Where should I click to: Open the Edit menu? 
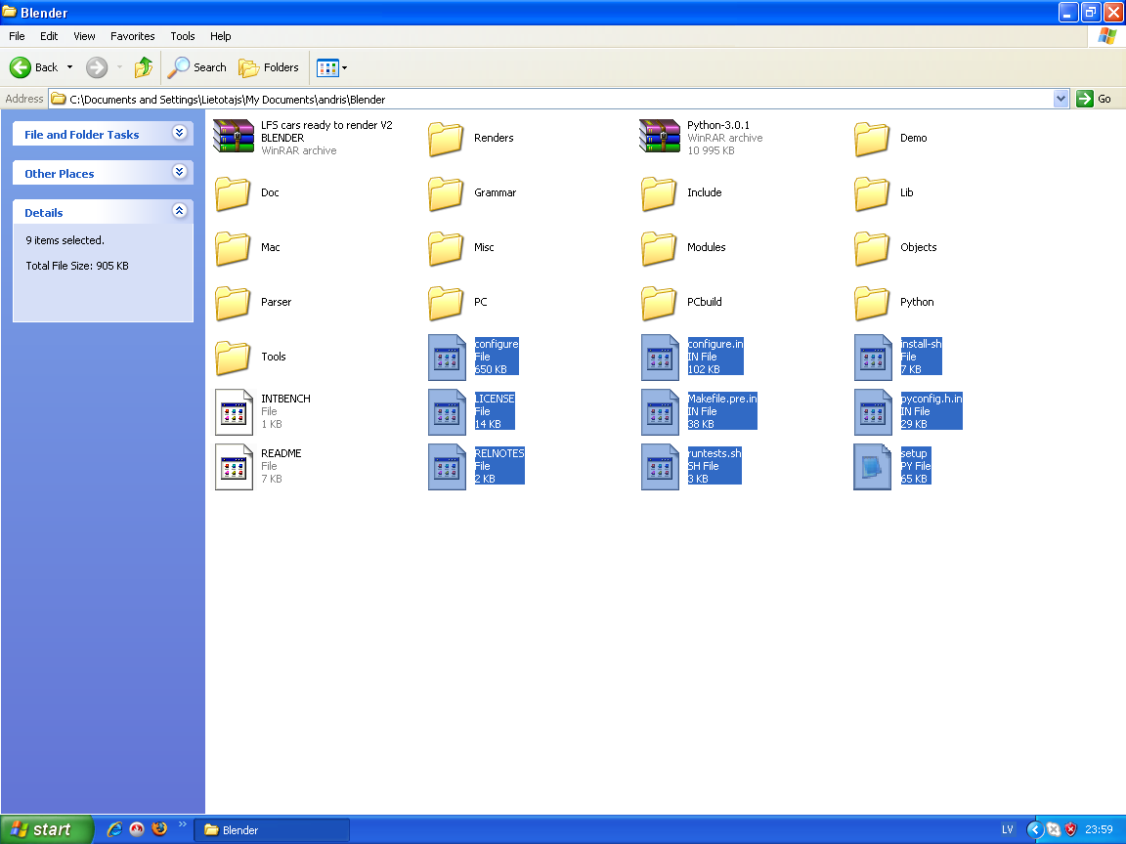point(49,36)
